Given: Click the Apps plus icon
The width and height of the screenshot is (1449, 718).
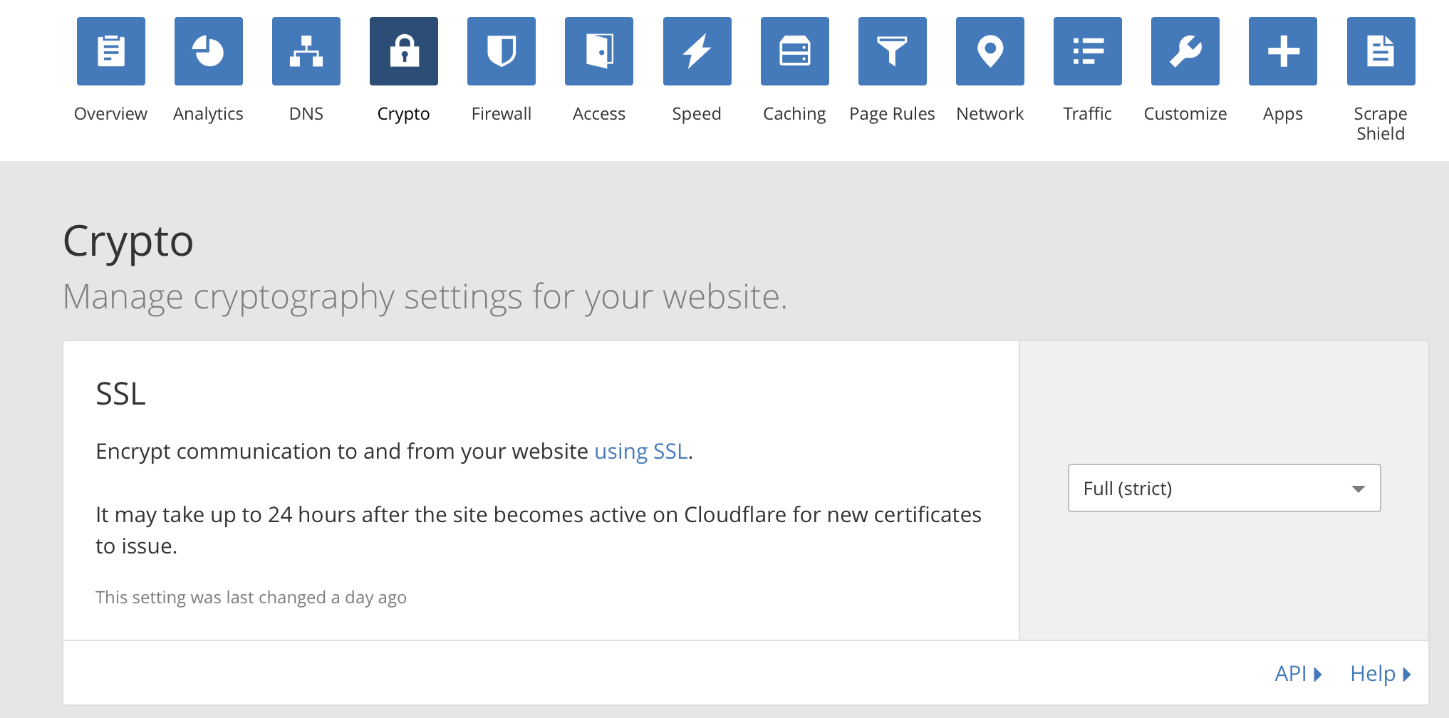Looking at the screenshot, I should click(x=1282, y=51).
